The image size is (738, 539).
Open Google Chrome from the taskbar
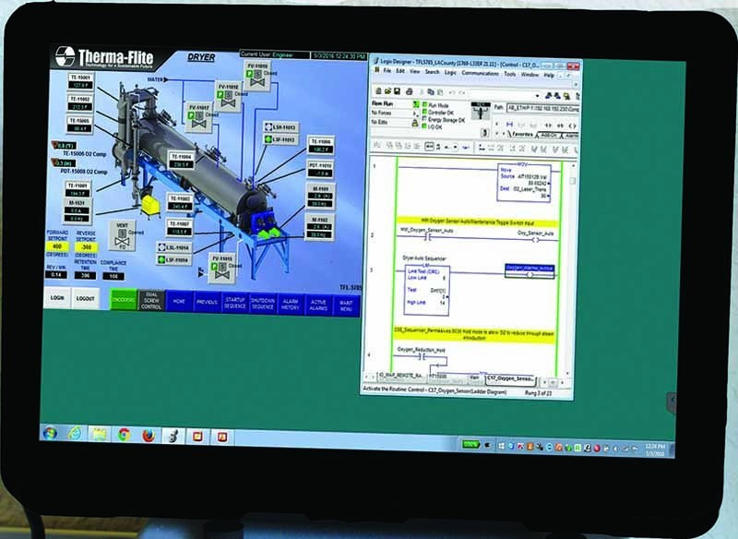[124, 433]
